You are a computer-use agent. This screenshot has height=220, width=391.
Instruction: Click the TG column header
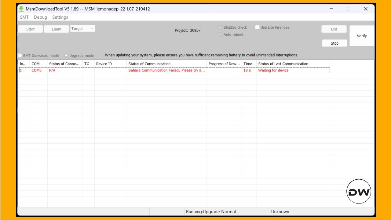coord(88,64)
